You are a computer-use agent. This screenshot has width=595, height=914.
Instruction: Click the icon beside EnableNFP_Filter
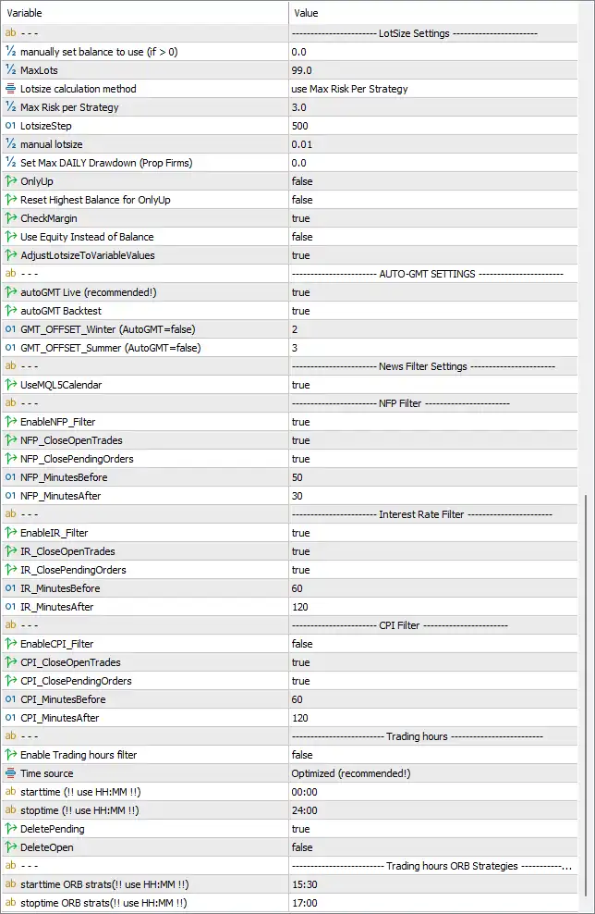(x=10, y=422)
